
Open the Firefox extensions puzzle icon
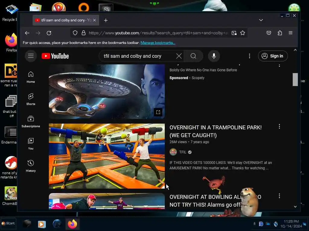(280, 33)
